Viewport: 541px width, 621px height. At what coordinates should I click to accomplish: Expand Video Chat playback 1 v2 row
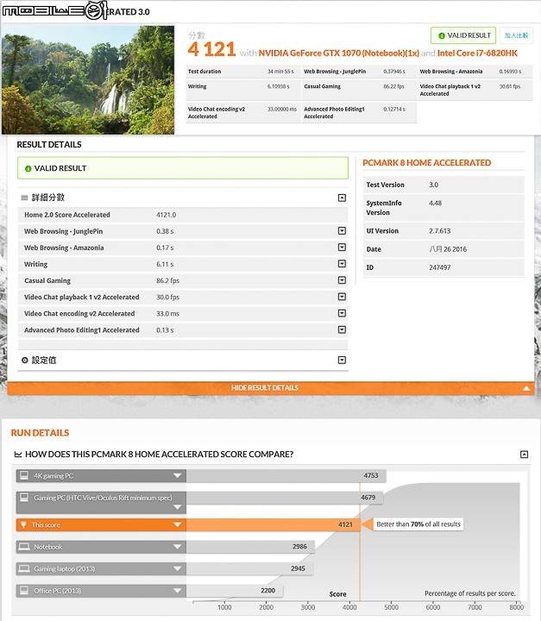pyautogui.click(x=342, y=297)
